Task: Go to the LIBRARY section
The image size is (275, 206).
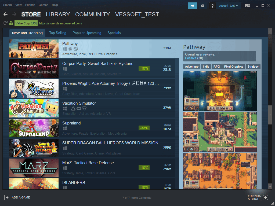Action: coord(58,14)
